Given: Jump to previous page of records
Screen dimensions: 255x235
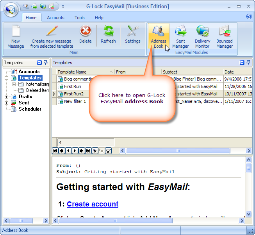Looking at the screenshot, I should pos(62,151).
